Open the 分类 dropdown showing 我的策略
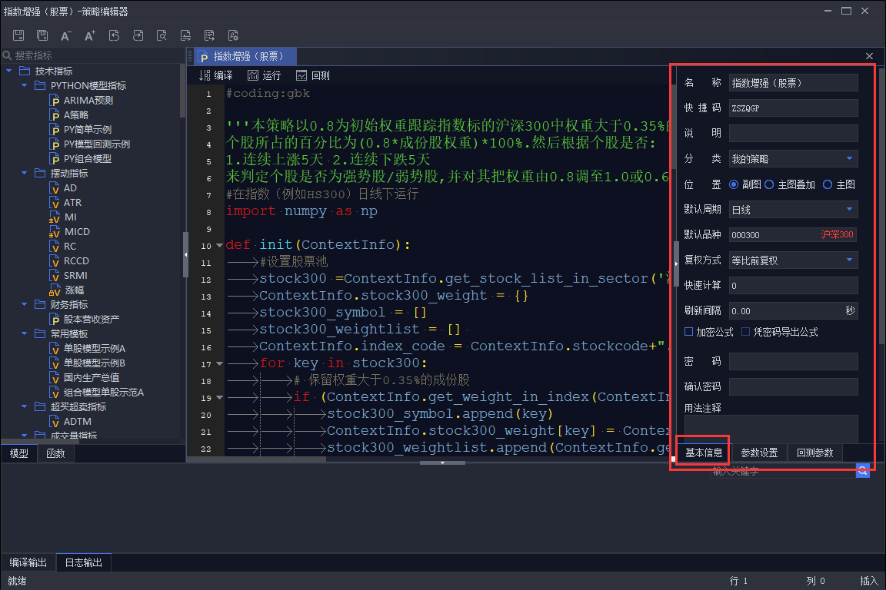886x590 pixels. [x=793, y=159]
